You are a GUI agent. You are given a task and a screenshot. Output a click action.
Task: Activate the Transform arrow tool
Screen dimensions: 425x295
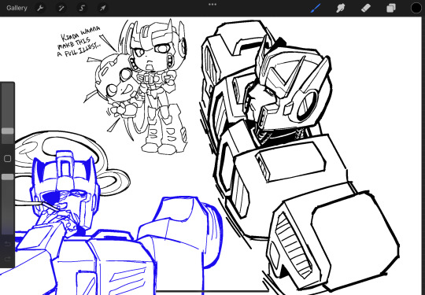pyautogui.click(x=103, y=8)
